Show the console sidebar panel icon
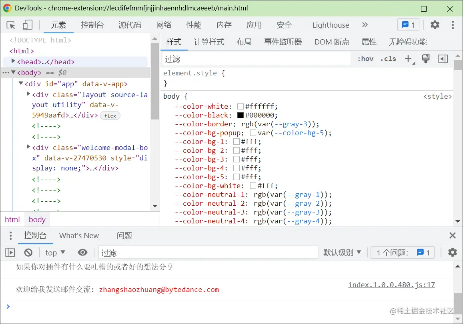This screenshot has width=463, height=324. (x=10, y=252)
